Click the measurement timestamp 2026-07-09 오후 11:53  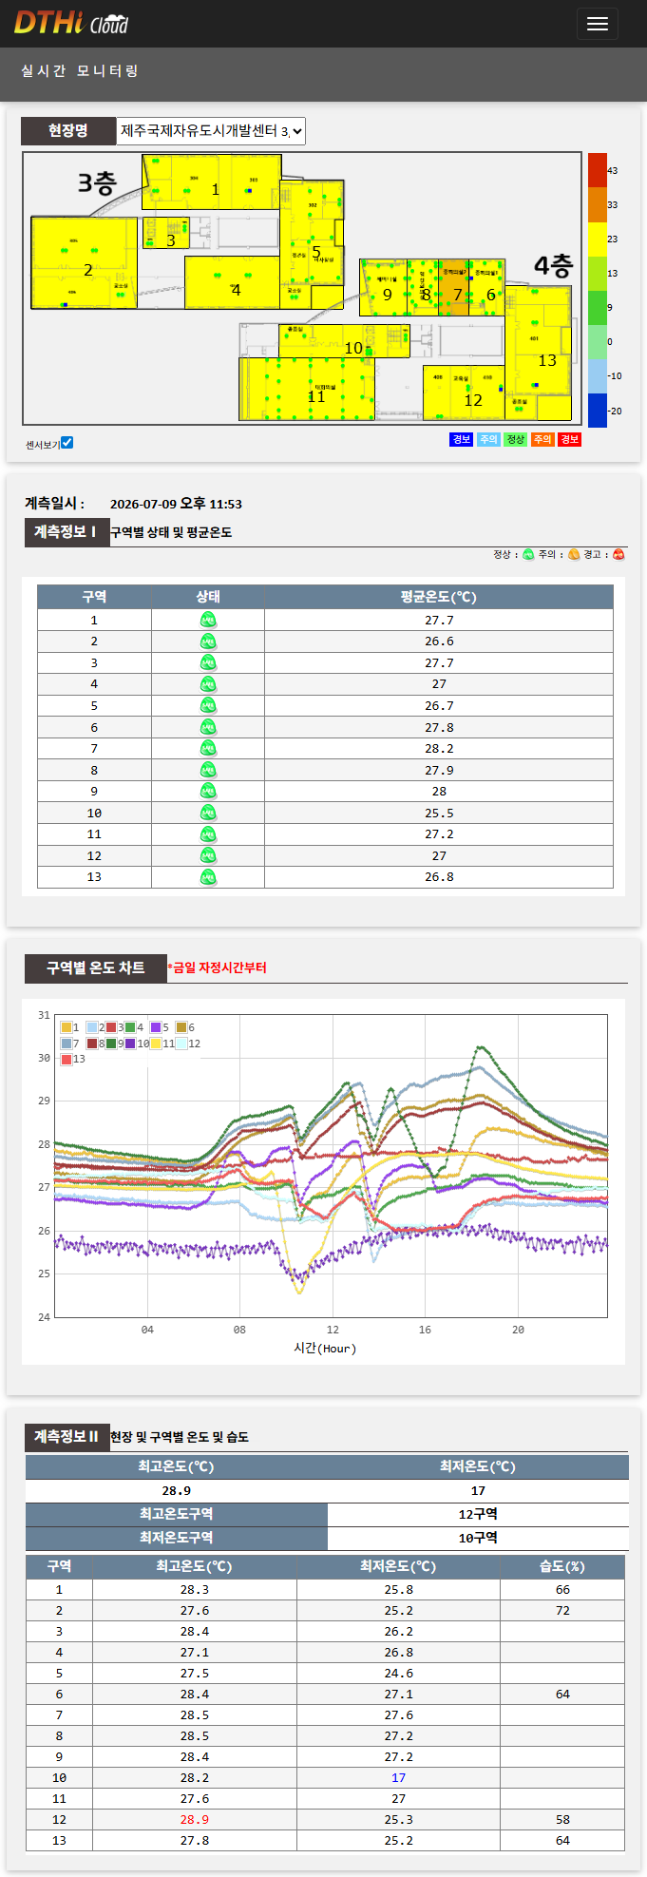pyautogui.click(x=176, y=505)
